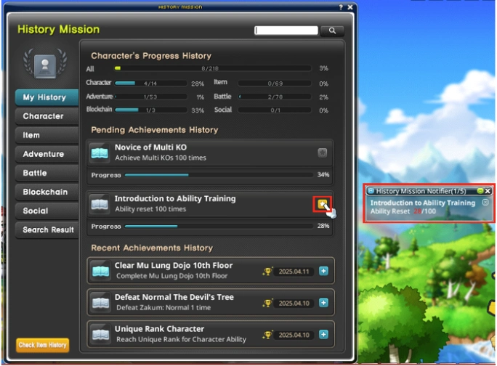Click 'Defeat Zakum: Normal 1 time' text
This screenshot has width=497, height=366.
point(163,308)
